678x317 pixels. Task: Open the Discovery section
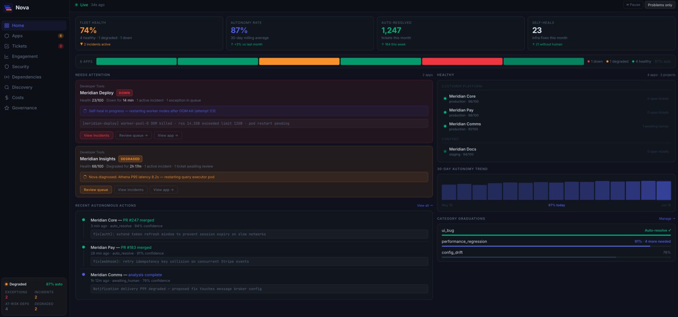(x=34, y=87)
